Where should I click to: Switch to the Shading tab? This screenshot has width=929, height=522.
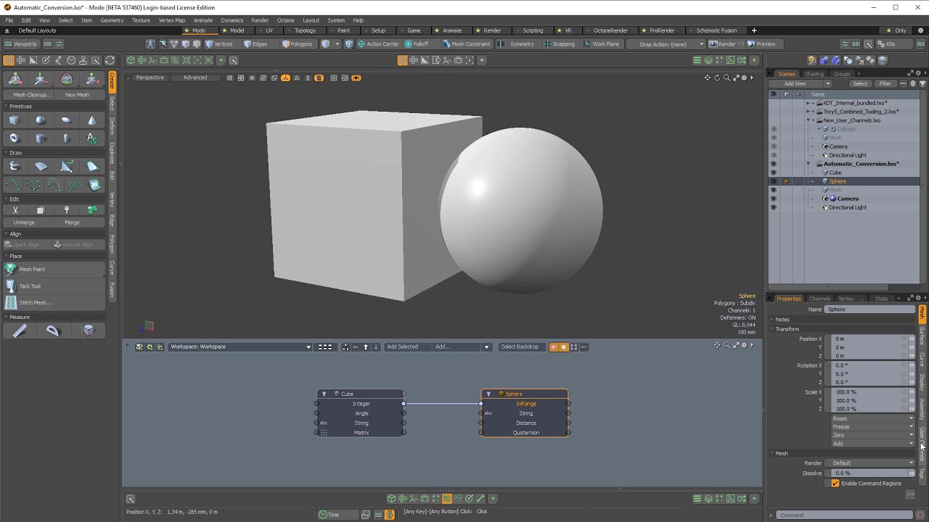coord(814,74)
